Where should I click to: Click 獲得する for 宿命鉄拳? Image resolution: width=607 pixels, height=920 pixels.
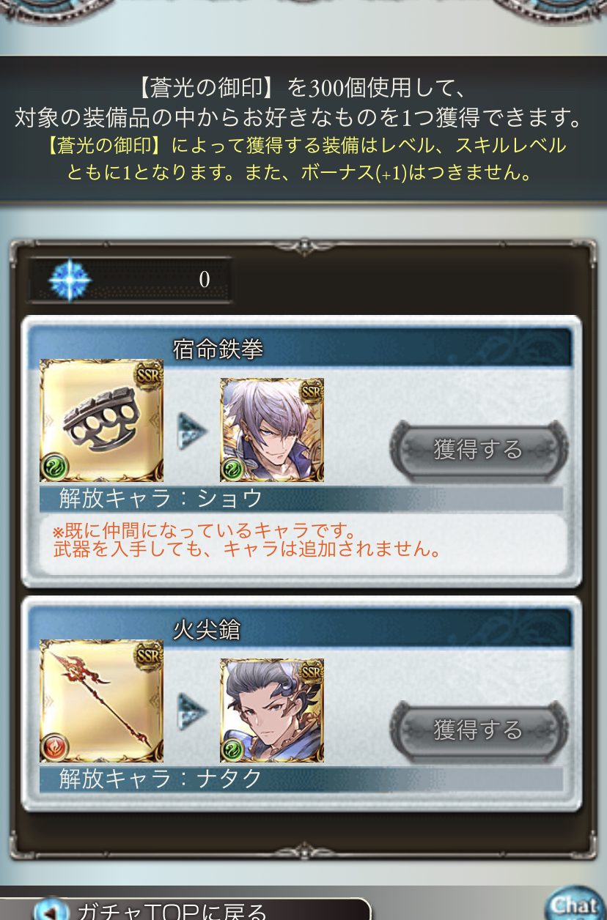point(478,448)
